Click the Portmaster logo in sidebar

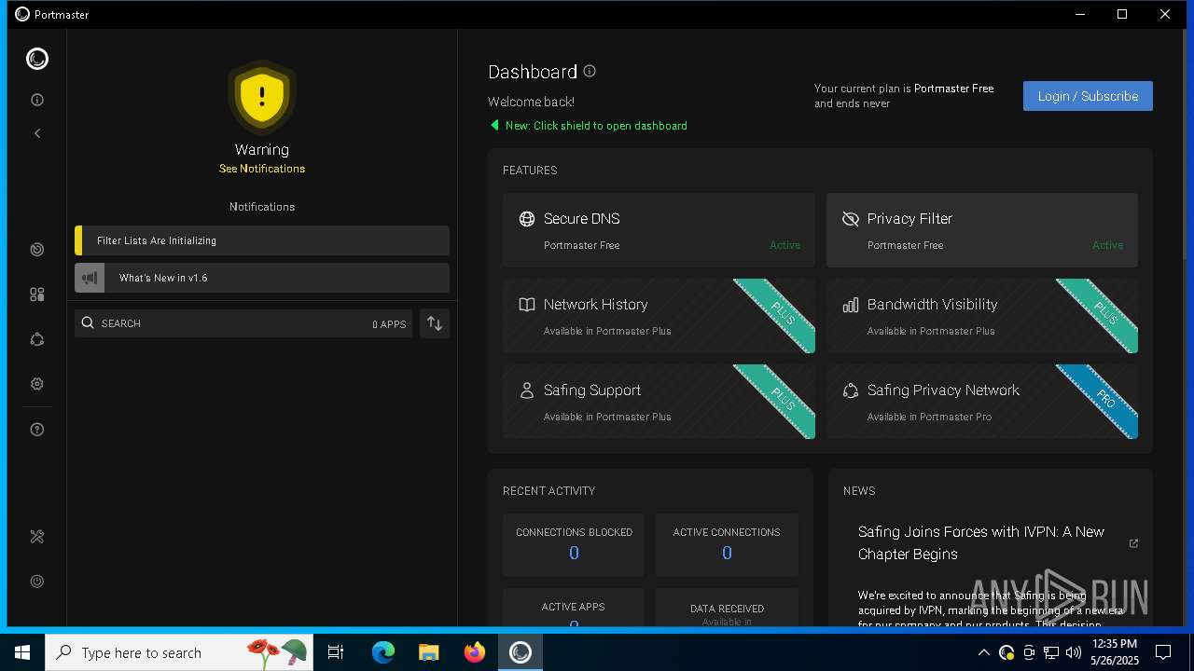(x=37, y=59)
